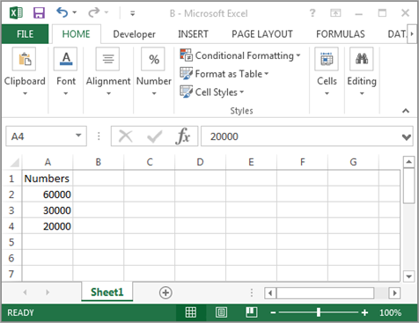Confirm the formula entry with the checkmark

pos(154,136)
